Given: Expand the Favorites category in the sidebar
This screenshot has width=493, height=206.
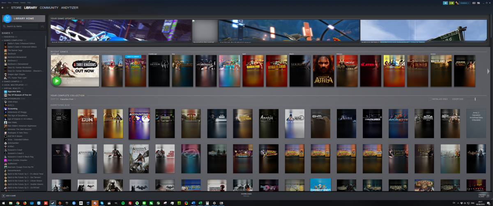Looking at the screenshot, I should (3, 36).
